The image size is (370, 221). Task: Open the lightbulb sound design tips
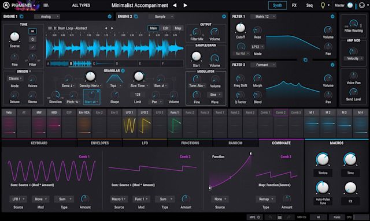click(323, 5)
